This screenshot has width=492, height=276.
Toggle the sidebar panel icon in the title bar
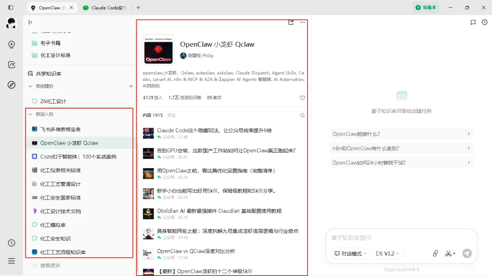[10, 8]
